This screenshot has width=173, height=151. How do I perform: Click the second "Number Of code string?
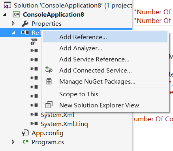(x=152, y=21)
